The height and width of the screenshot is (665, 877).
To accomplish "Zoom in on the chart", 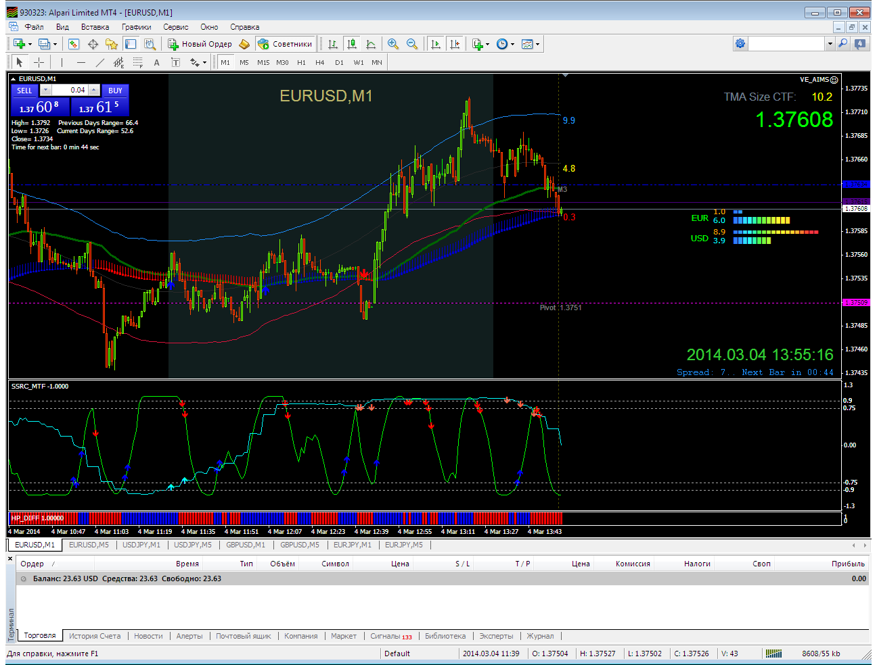I will [393, 44].
